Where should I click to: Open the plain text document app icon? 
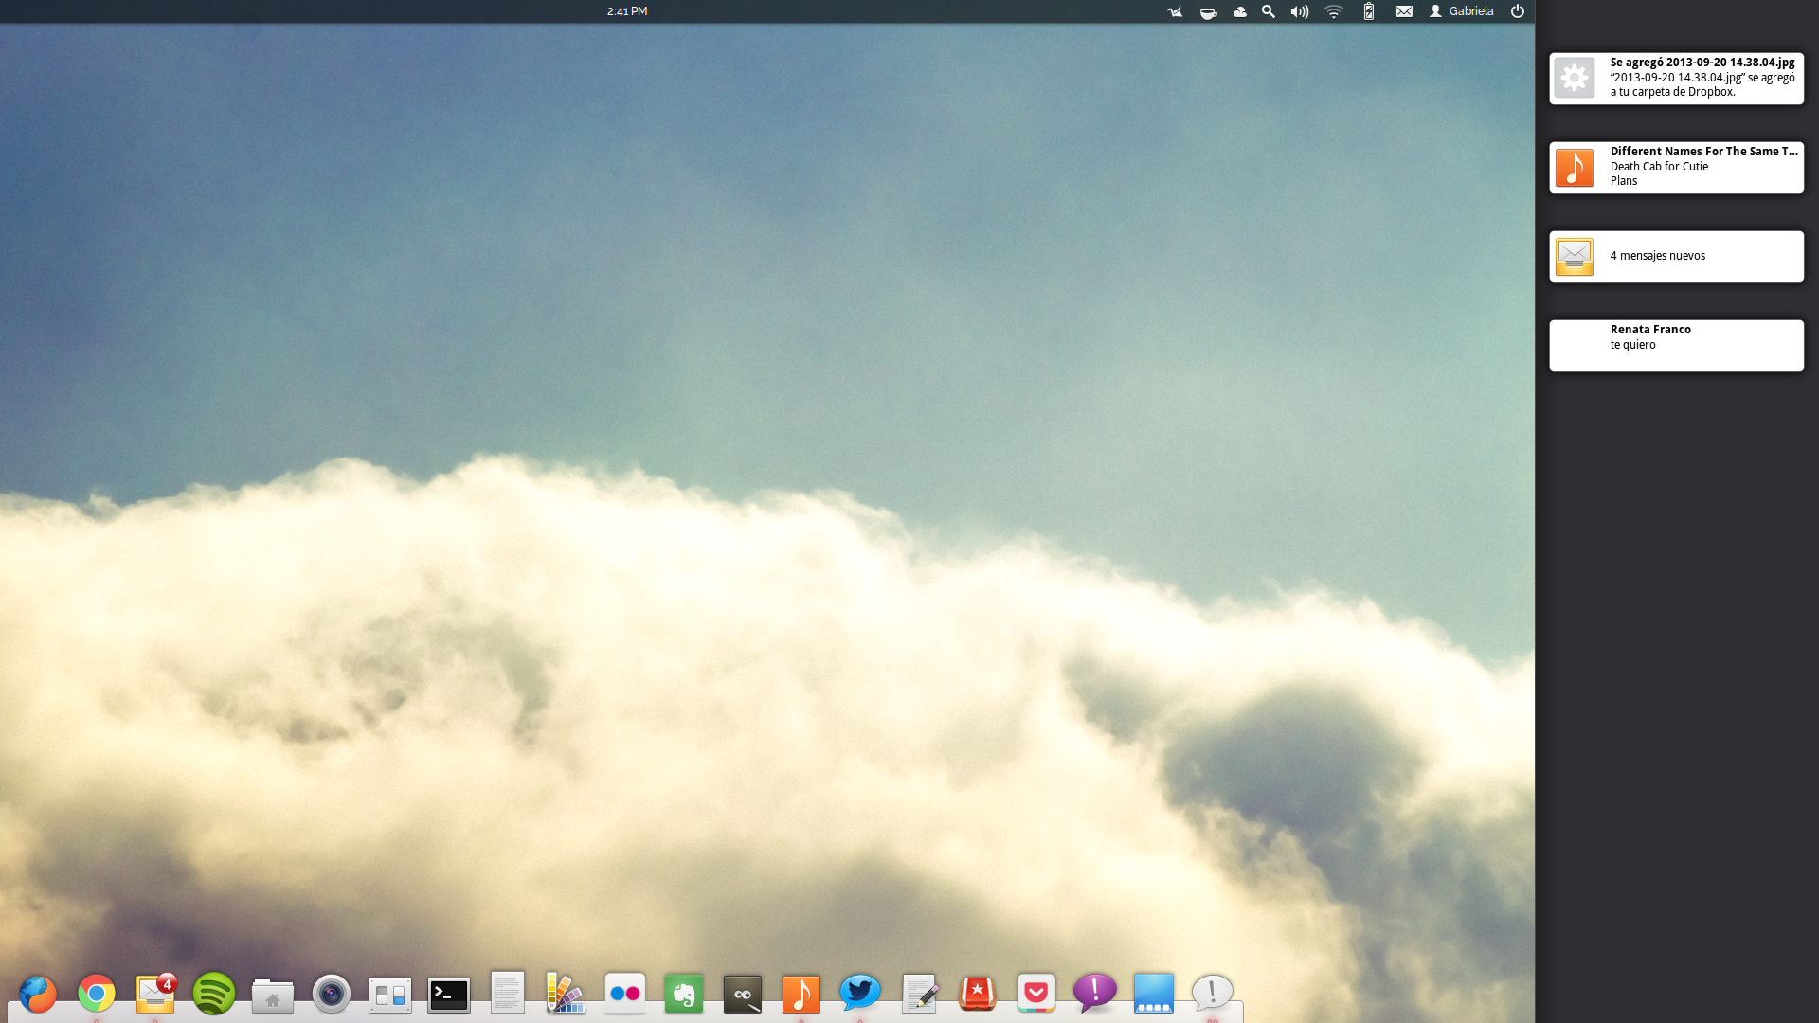tap(508, 993)
